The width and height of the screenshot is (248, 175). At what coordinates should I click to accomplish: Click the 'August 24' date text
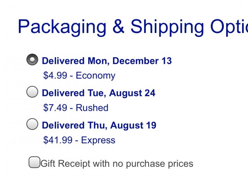point(132,93)
